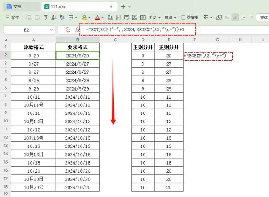Open font color dropdown arrow
Viewport: 269px width, 197px height.
click(x=103, y=18)
